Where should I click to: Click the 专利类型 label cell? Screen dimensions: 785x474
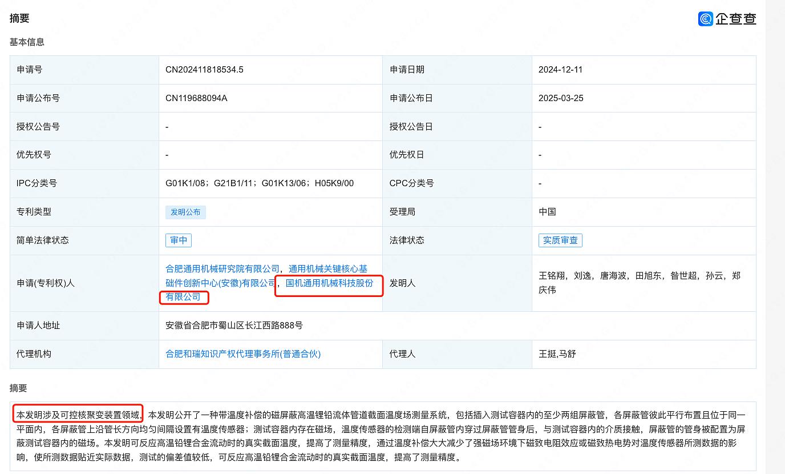(84, 212)
